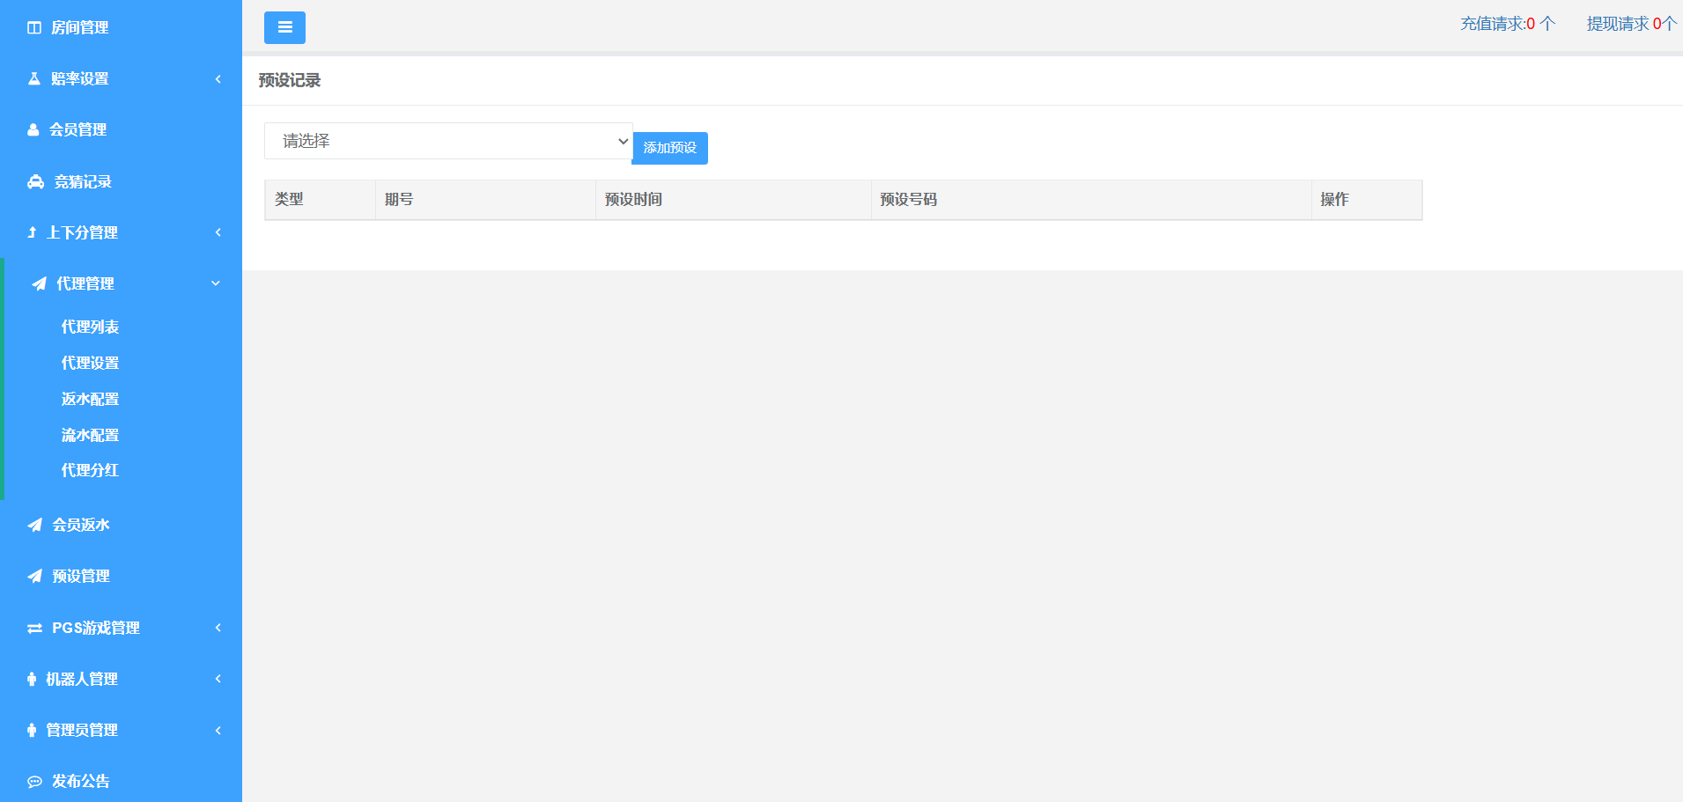The height and width of the screenshot is (802, 1683).
Task: Open the 请选择 dropdown selector
Action: pos(448,141)
